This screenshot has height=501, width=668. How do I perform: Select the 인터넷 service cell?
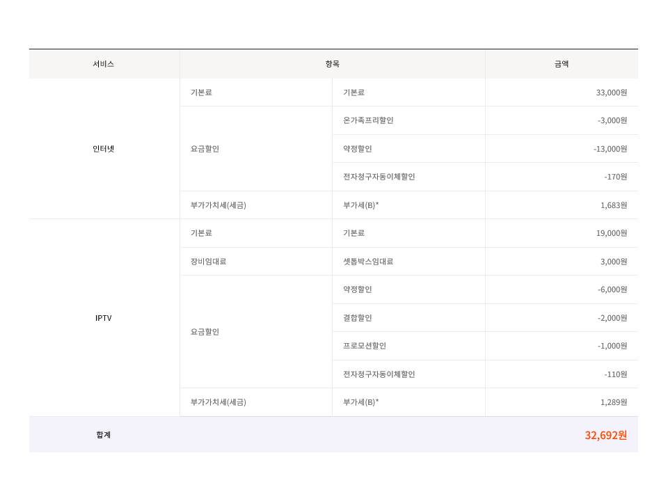(x=103, y=149)
